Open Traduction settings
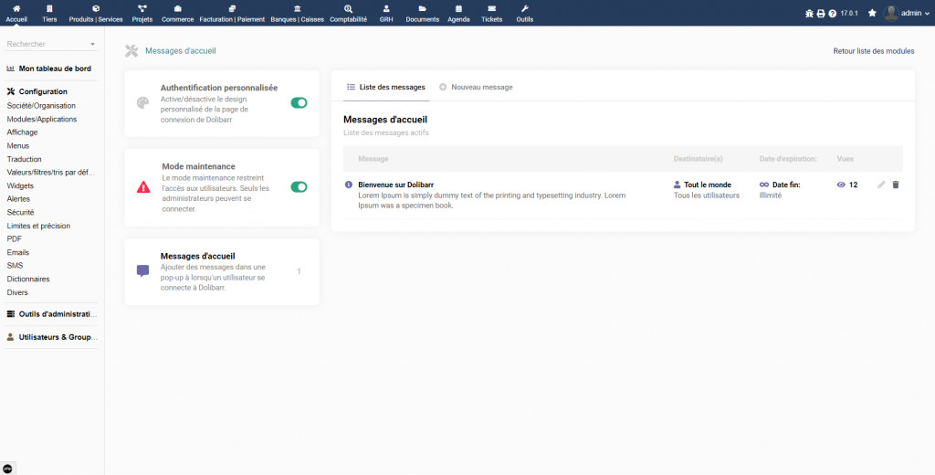The image size is (935, 475). (x=25, y=159)
